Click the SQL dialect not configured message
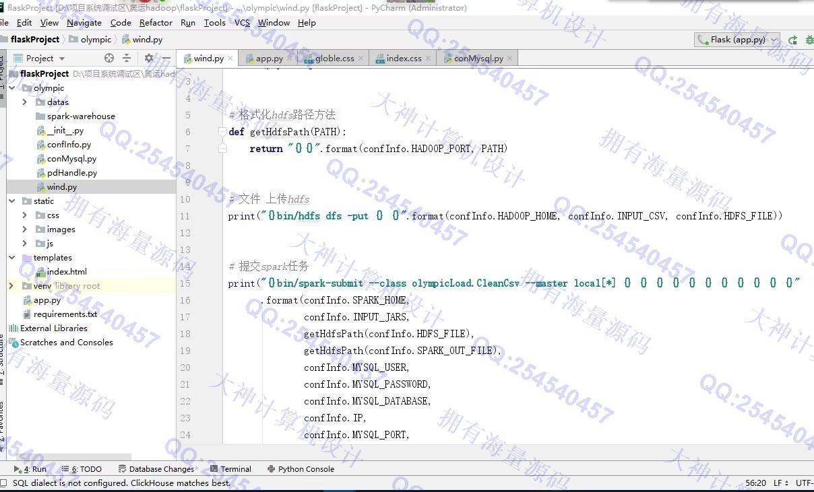814x492 pixels. pos(121,483)
